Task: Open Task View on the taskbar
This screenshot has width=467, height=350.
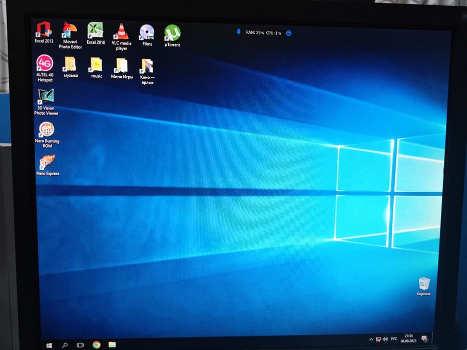Action: click(80, 345)
